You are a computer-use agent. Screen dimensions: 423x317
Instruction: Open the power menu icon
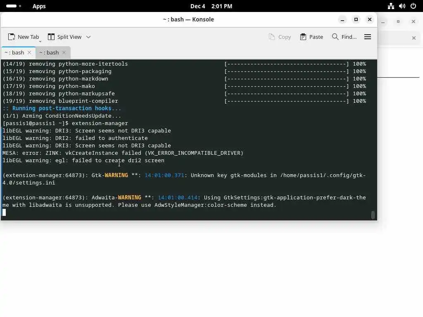pyautogui.click(x=413, y=6)
